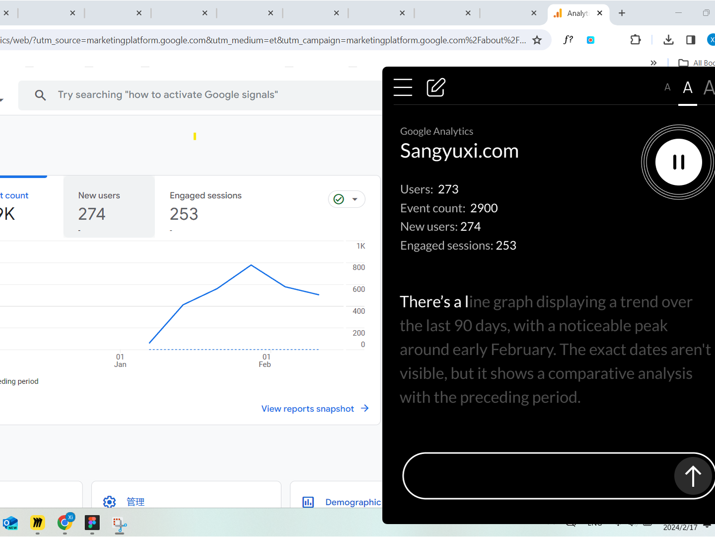Bookmark this page with the star icon

pos(537,40)
